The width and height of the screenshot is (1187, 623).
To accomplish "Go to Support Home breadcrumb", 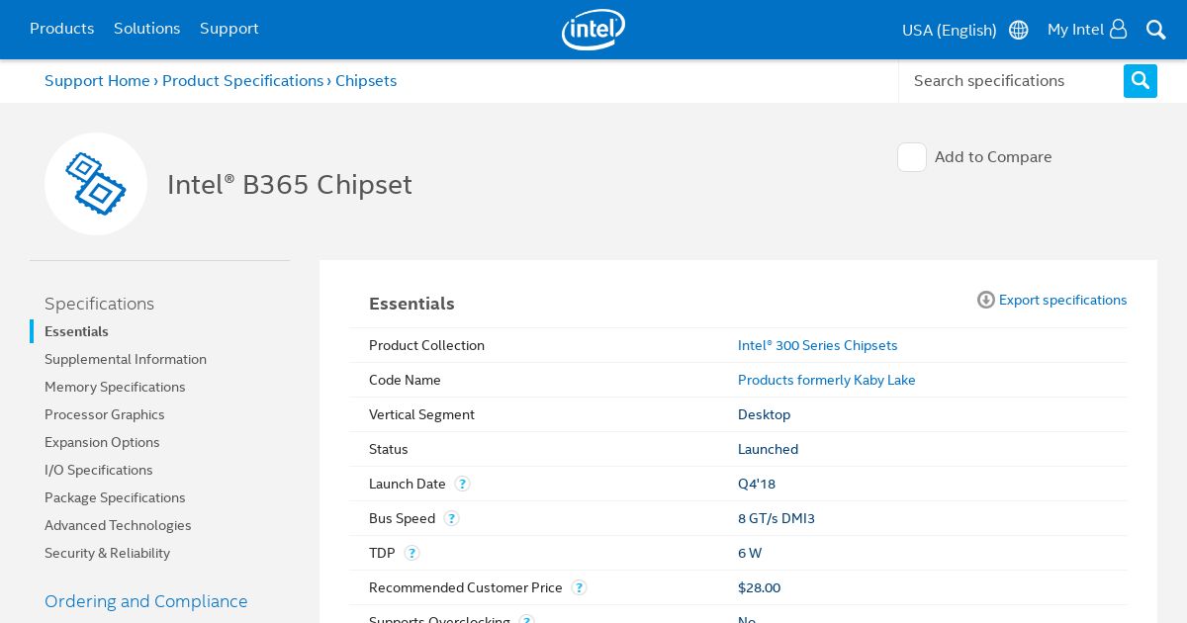I will coord(97,81).
